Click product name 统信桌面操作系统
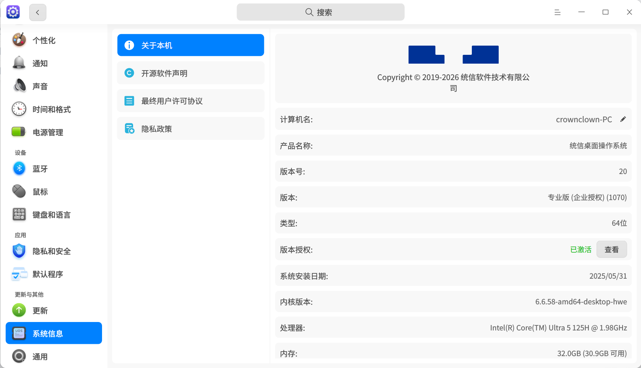The image size is (641, 368). tap(598, 146)
